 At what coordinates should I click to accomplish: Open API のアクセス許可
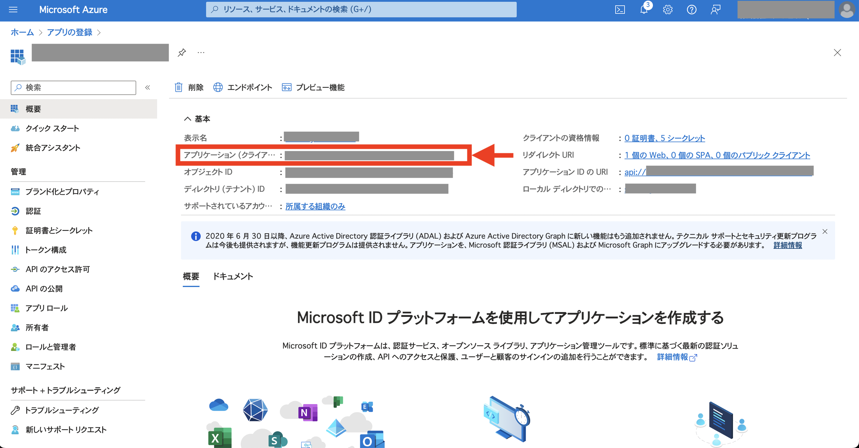point(58,269)
